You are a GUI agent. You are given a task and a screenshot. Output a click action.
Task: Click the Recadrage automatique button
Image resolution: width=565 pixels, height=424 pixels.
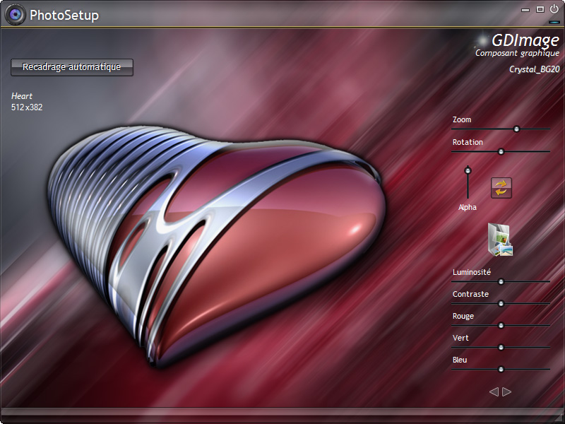coord(72,67)
